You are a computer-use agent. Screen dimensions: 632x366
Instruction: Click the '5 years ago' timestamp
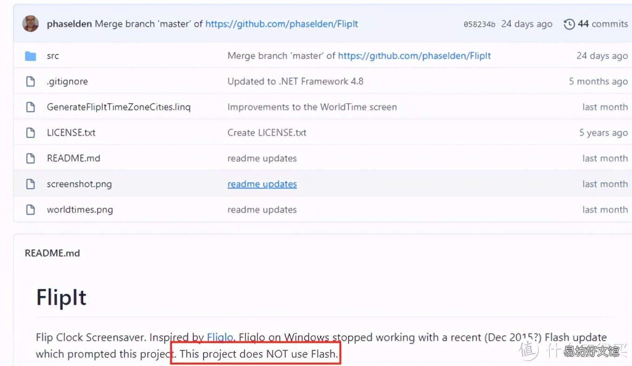[x=604, y=133]
